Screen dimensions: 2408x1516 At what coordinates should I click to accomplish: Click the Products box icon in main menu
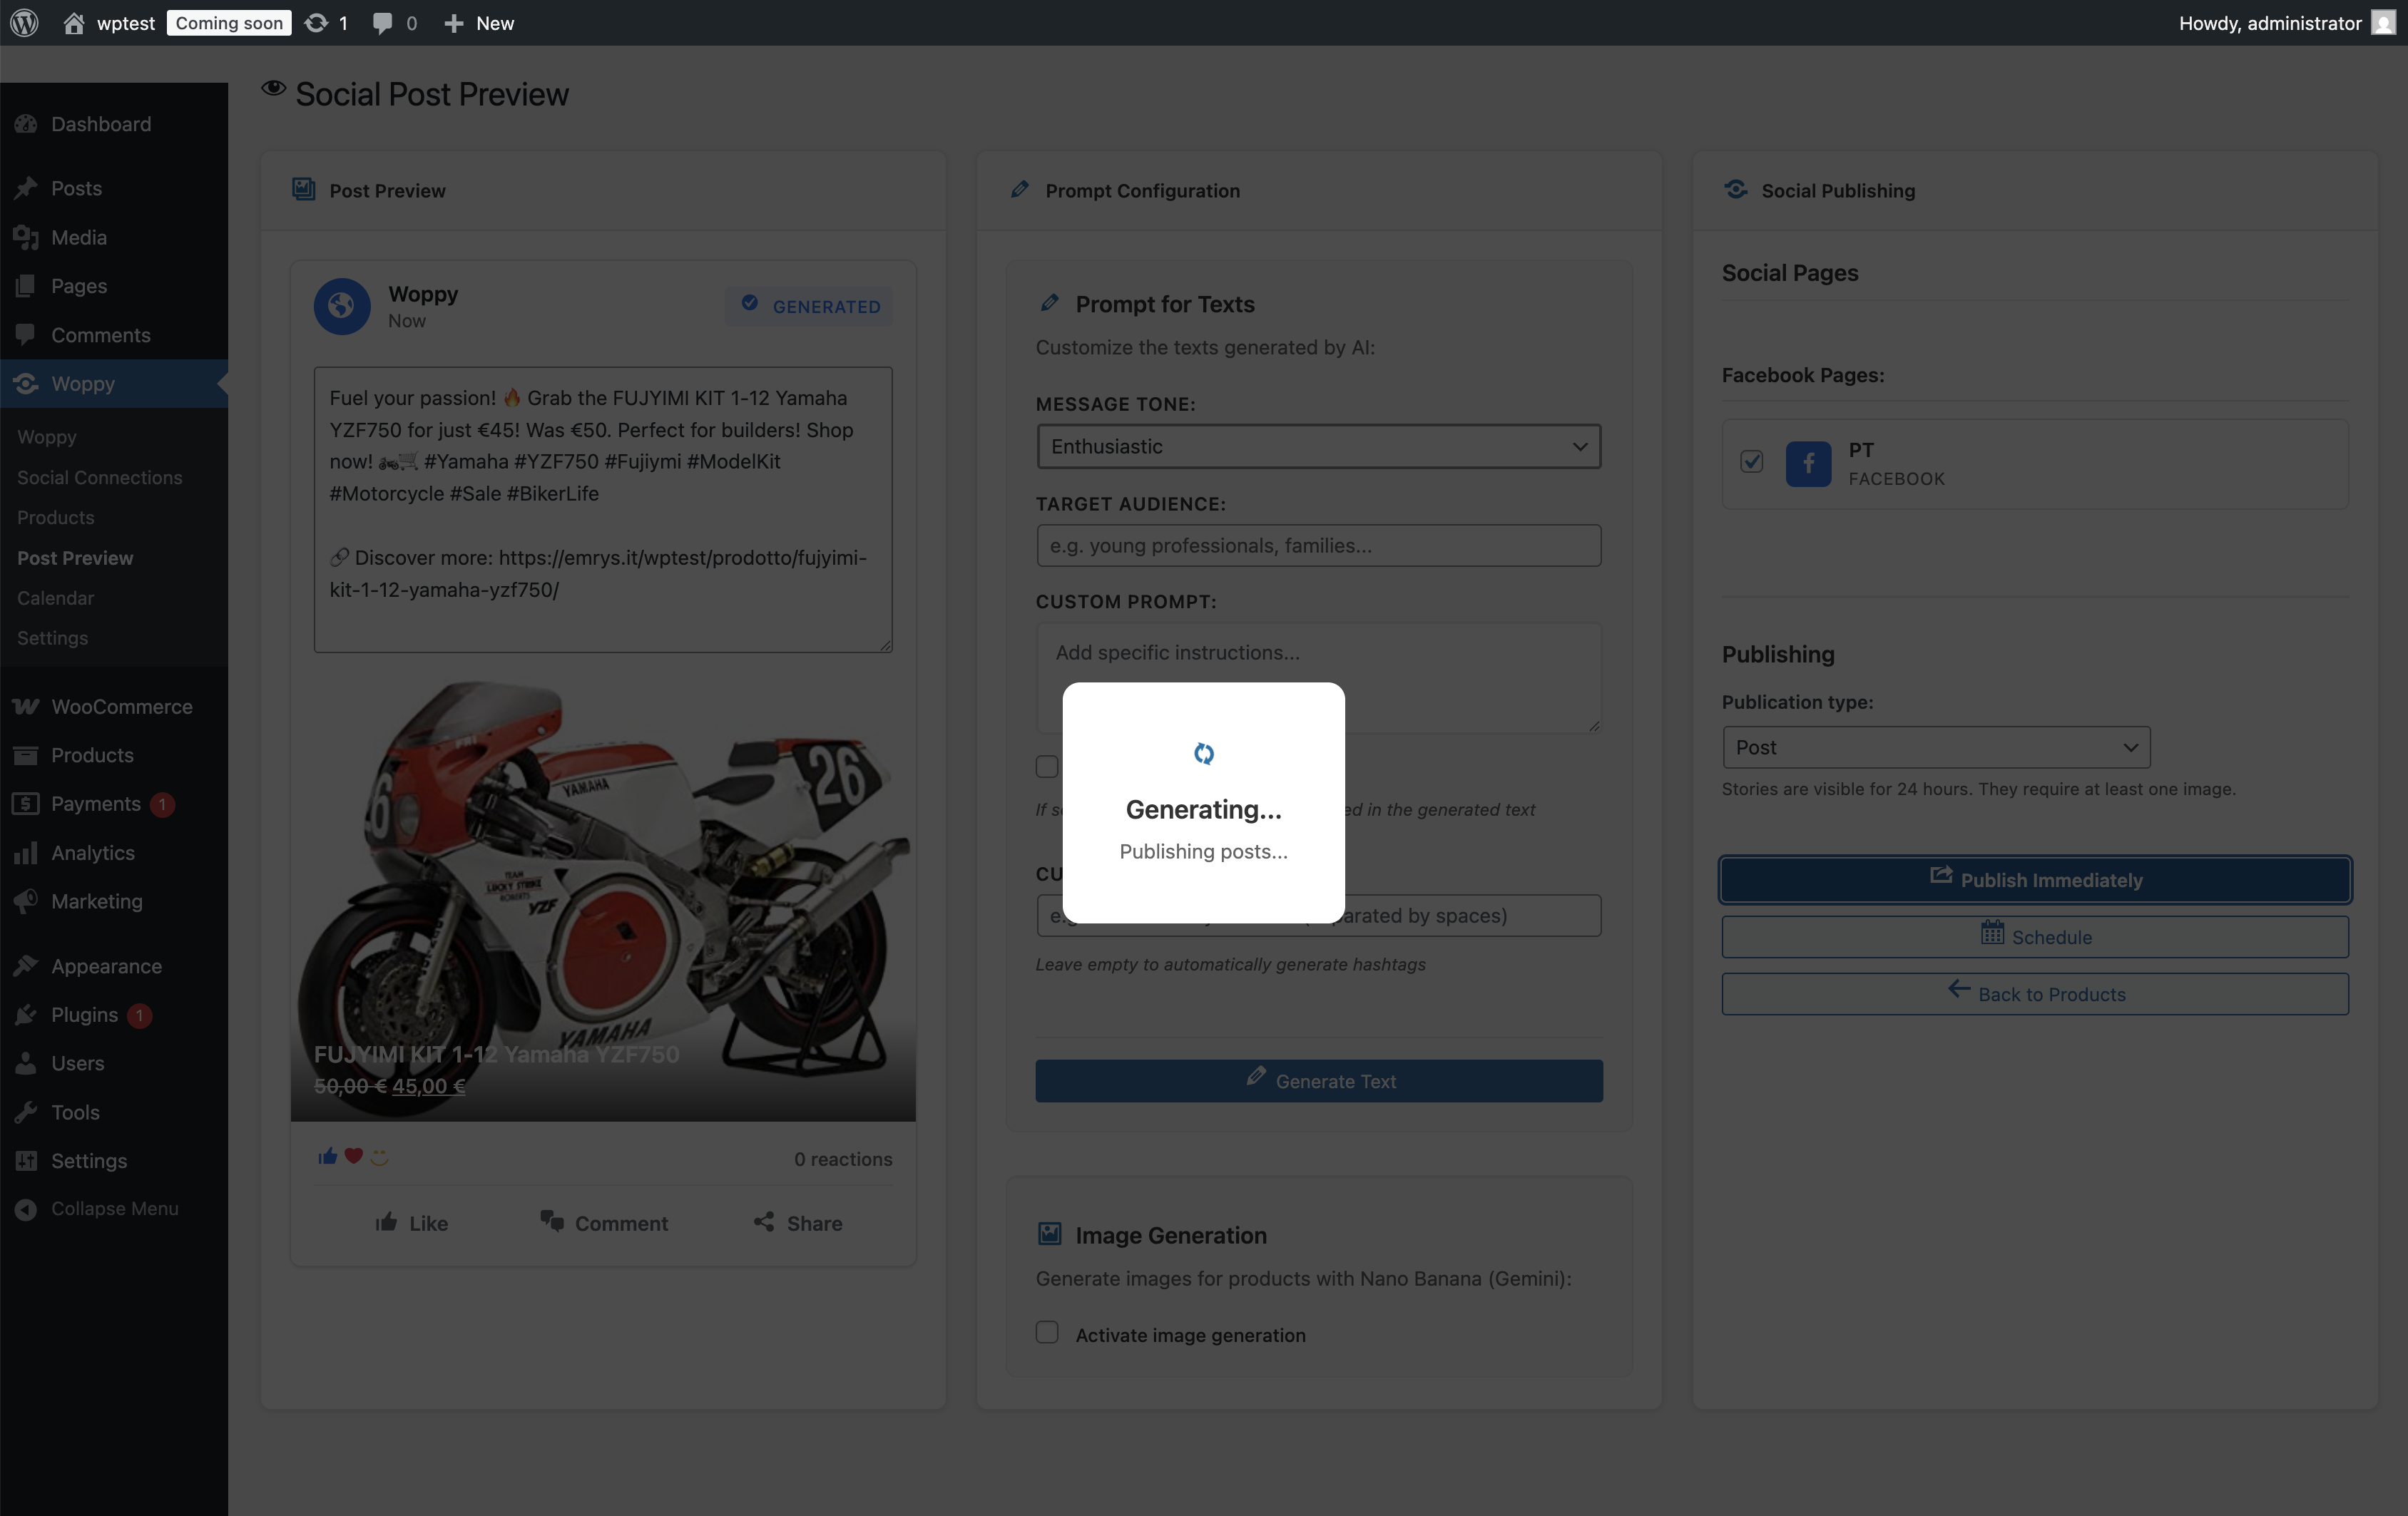(26, 755)
